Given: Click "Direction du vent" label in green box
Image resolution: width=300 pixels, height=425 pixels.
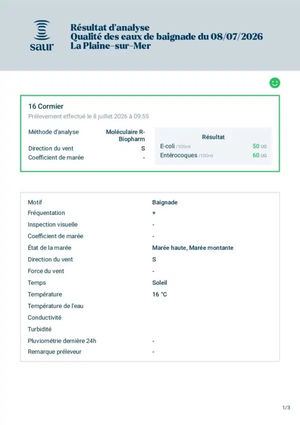Looking at the screenshot, I should click(51, 148).
